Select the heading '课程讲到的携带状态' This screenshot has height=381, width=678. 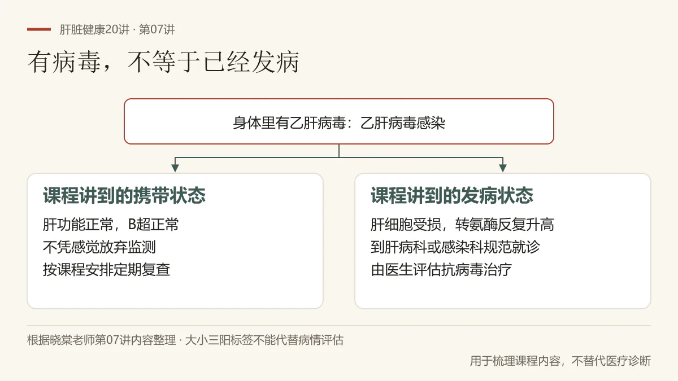(x=124, y=196)
